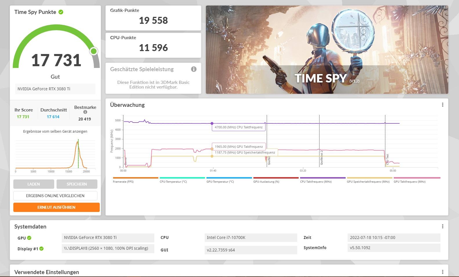
Task: Click ERGEBNIS ONLINE VERGLEICHEN button
Action: tap(55, 196)
